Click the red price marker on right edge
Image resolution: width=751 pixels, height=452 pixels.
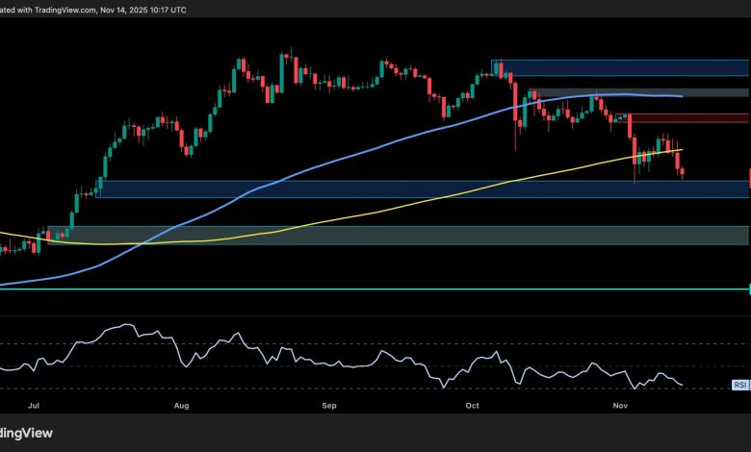pyautogui.click(x=749, y=179)
